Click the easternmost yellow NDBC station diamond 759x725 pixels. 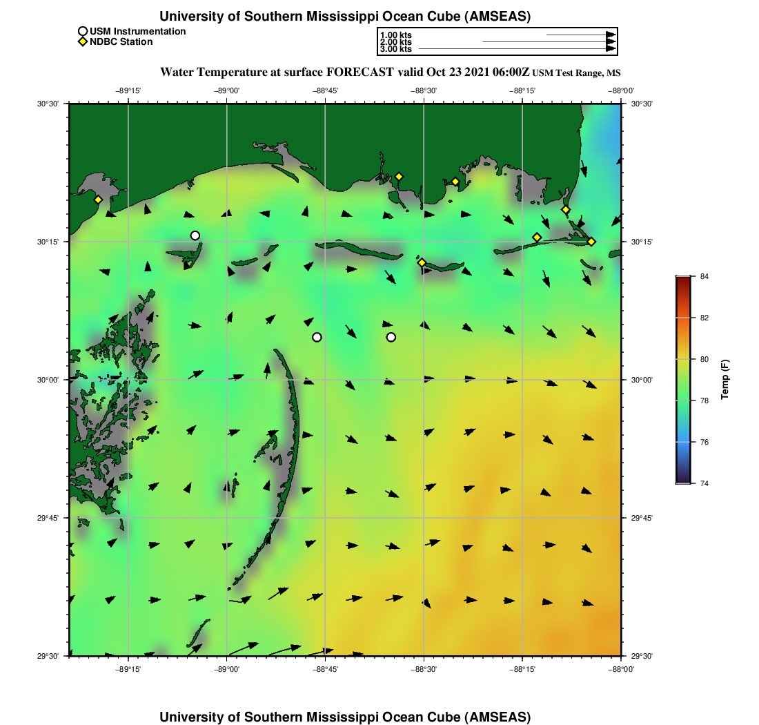tap(591, 241)
